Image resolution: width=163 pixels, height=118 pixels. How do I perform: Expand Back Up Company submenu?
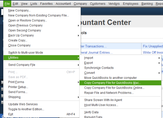click(41, 35)
